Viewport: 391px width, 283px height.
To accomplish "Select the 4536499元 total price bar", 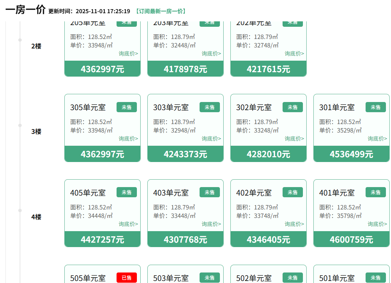I will coord(351,154).
